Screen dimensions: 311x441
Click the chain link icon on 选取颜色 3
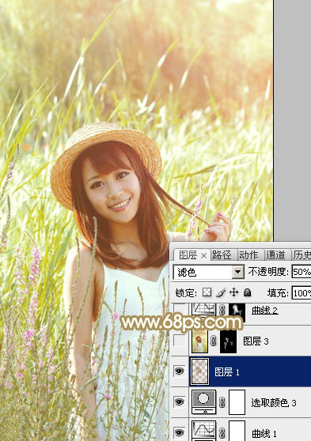(x=222, y=402)
